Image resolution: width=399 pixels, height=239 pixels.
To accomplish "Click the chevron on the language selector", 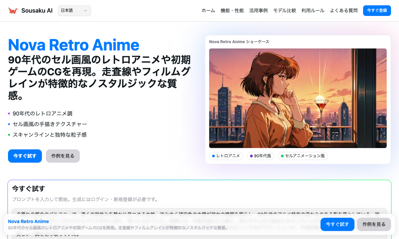I will (86, 11).
